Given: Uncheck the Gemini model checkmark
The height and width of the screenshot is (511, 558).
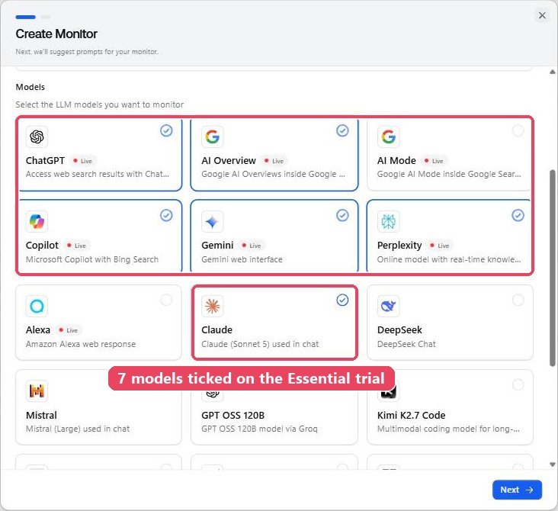Looking at the screenshot, I should [x=342, y=215].
